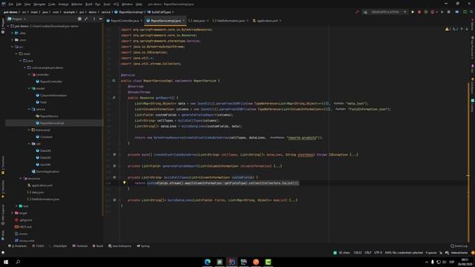Expand folded generateFieldsReport method

278,166
